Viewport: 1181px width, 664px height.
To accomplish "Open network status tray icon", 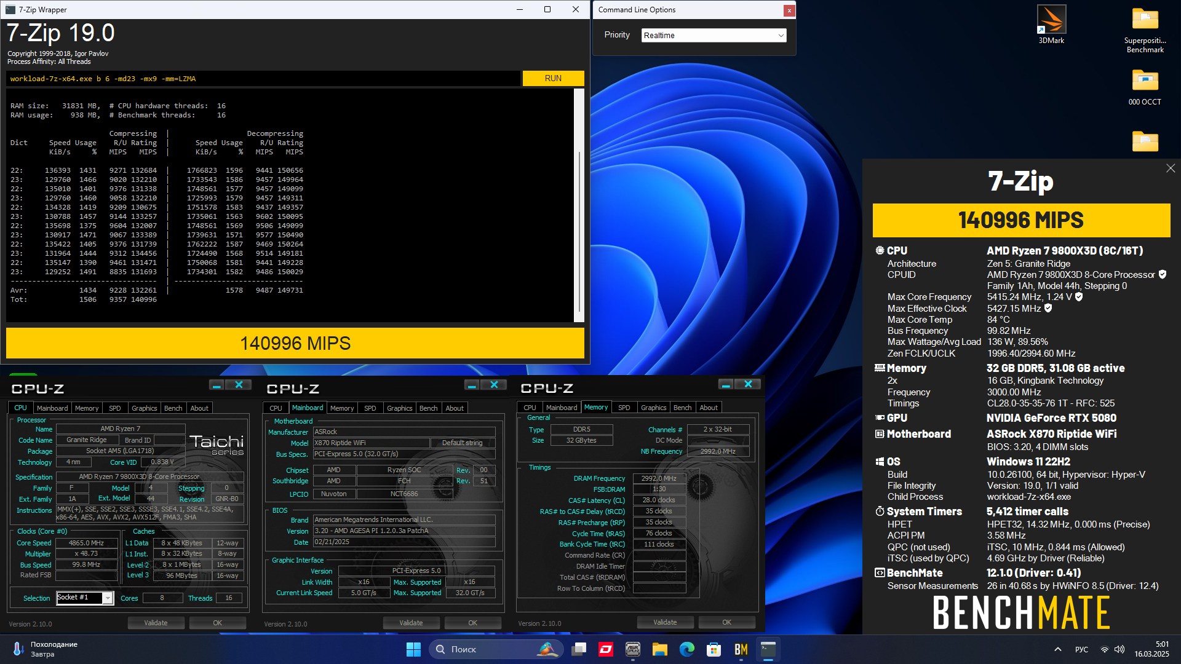I will pos(1105,649).
